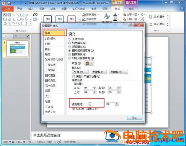Click the shape height 11.6 厘米 field
Image resolution: width=186 pixels, height=146 pixels.
[159, 16]
